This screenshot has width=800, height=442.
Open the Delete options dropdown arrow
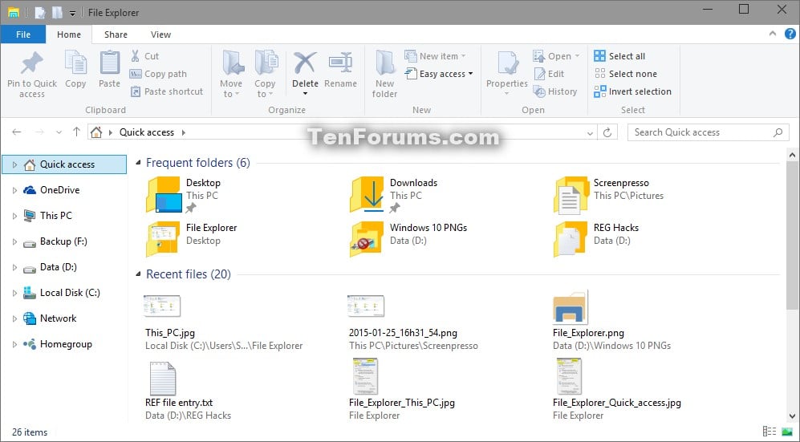pos(305,94)
